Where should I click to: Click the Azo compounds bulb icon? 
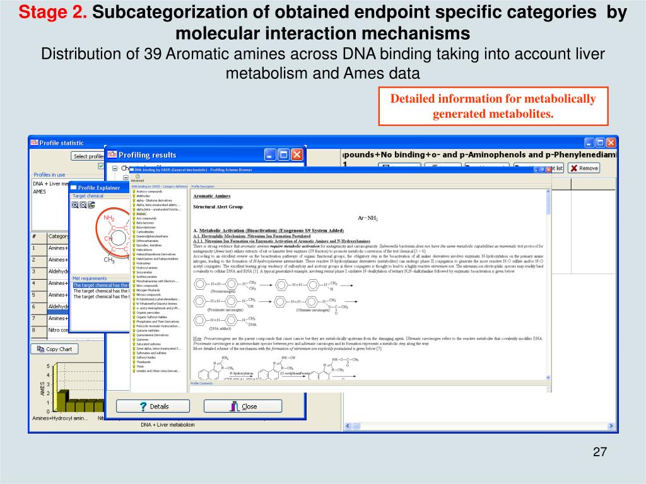point(134,219)
